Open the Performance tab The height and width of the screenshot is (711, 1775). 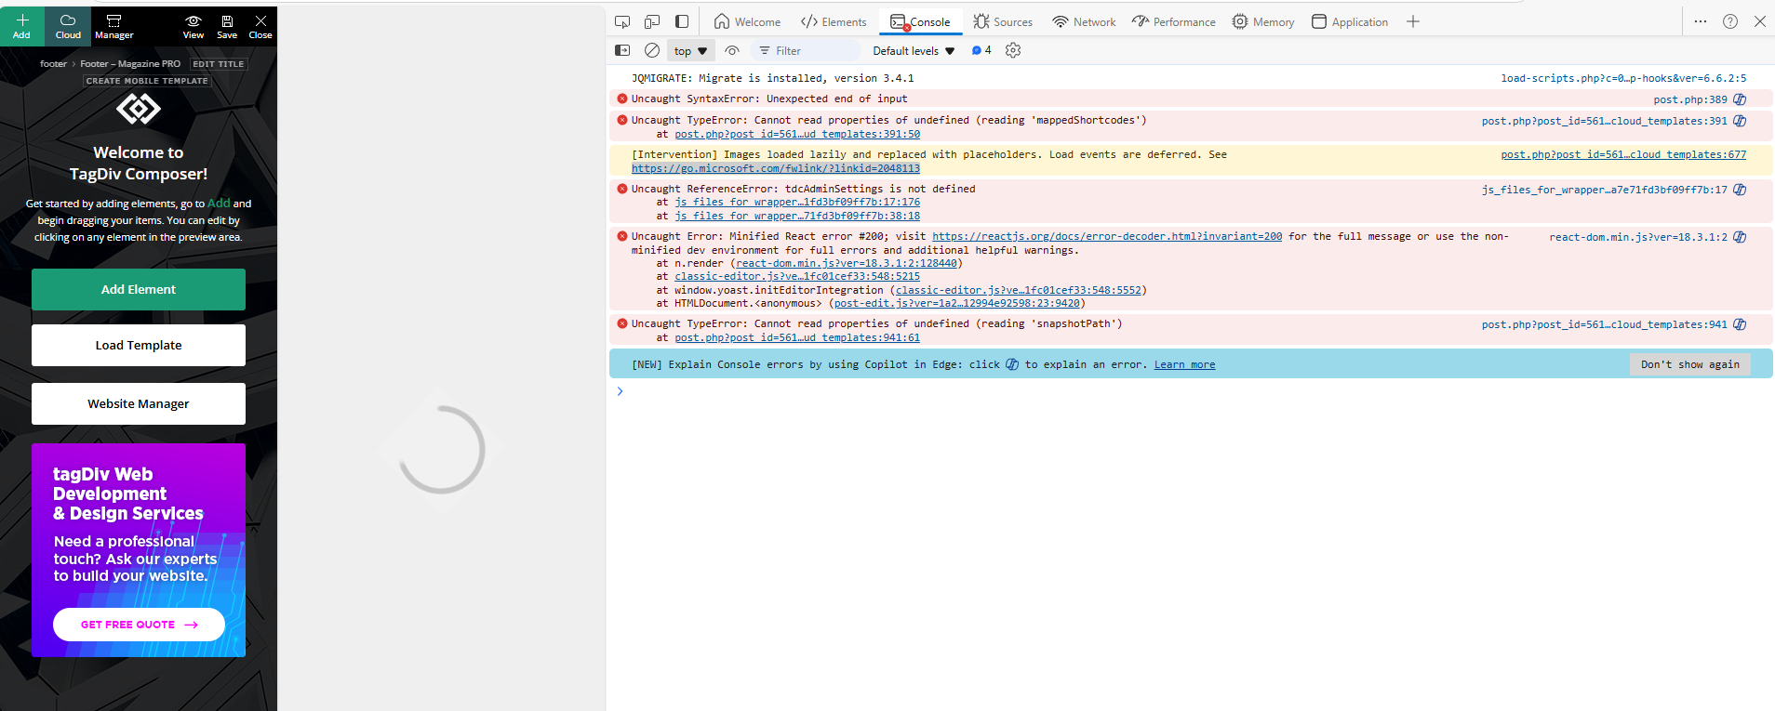click(1174, 21)
